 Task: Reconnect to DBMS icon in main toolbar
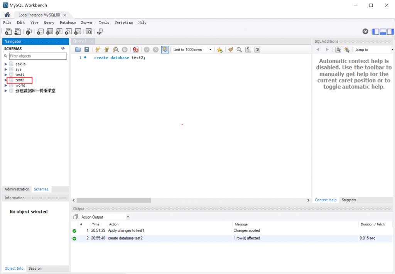tap(100, 32)
